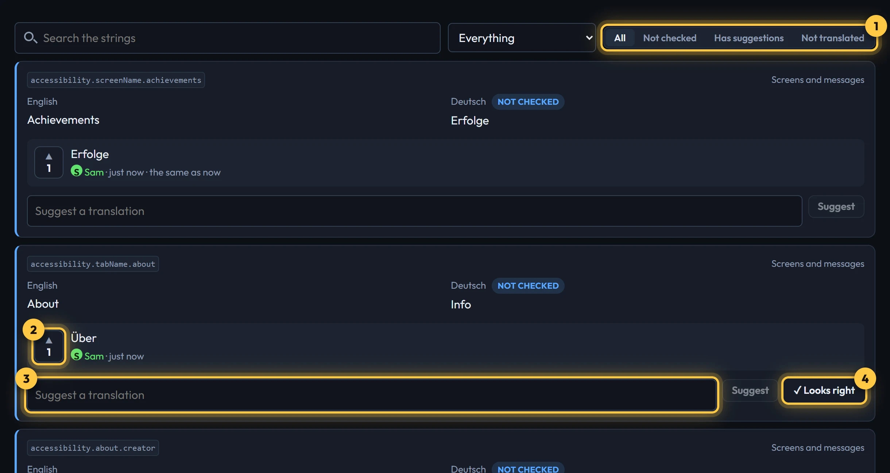The width and height of the screenshot is (890, 473).
Task: Focus suggestion input for Achievements string
Action: pyautogui.click(x=414, y=211)
